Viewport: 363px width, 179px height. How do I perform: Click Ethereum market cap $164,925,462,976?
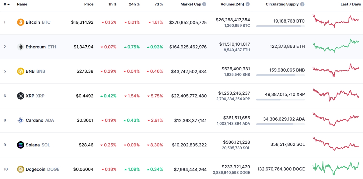[188, 47]
